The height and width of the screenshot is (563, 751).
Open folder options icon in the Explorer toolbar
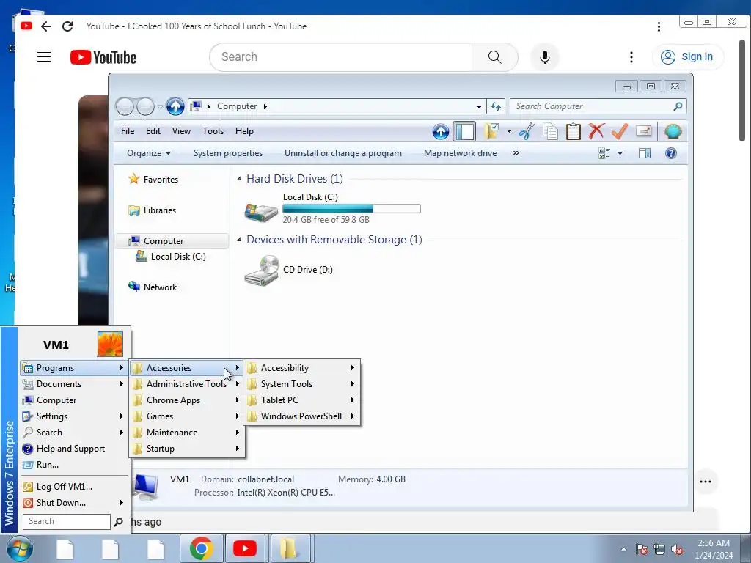[x=492, y=131]
